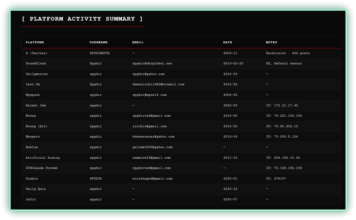This screenshot has width=356, height=220.
Task: Click email bdsneasnnas@yahoo.com
Action: click(x=154, y=137)
